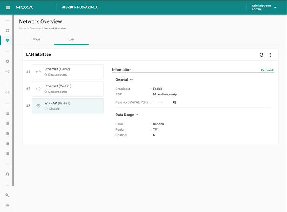Open the gear settings icon in sidebar
This screenshot has width=287, height=212.
click(7, 61)
